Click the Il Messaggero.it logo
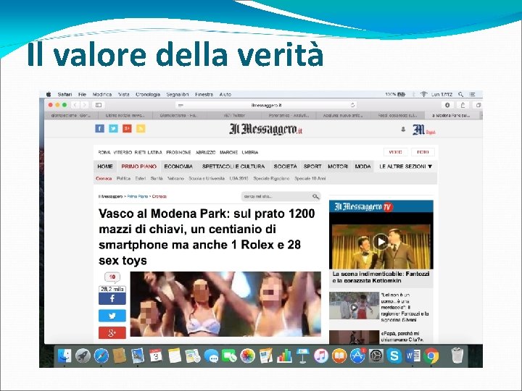Image resolution: width=522 pixels, height=391 pixels. click(265, 129)
